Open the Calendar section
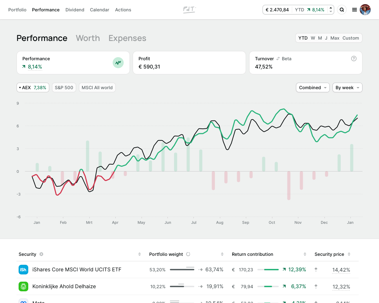379x303 pixels. tap(100, 10)
